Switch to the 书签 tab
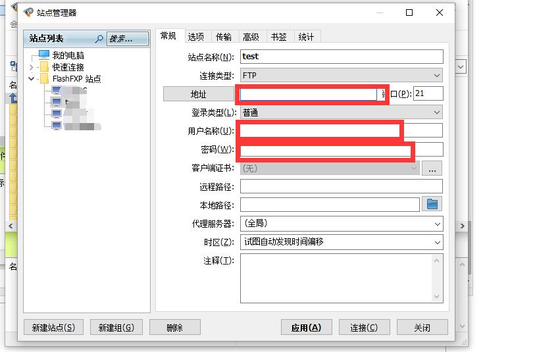Screen dimensions: 535x352 (279, 37)
